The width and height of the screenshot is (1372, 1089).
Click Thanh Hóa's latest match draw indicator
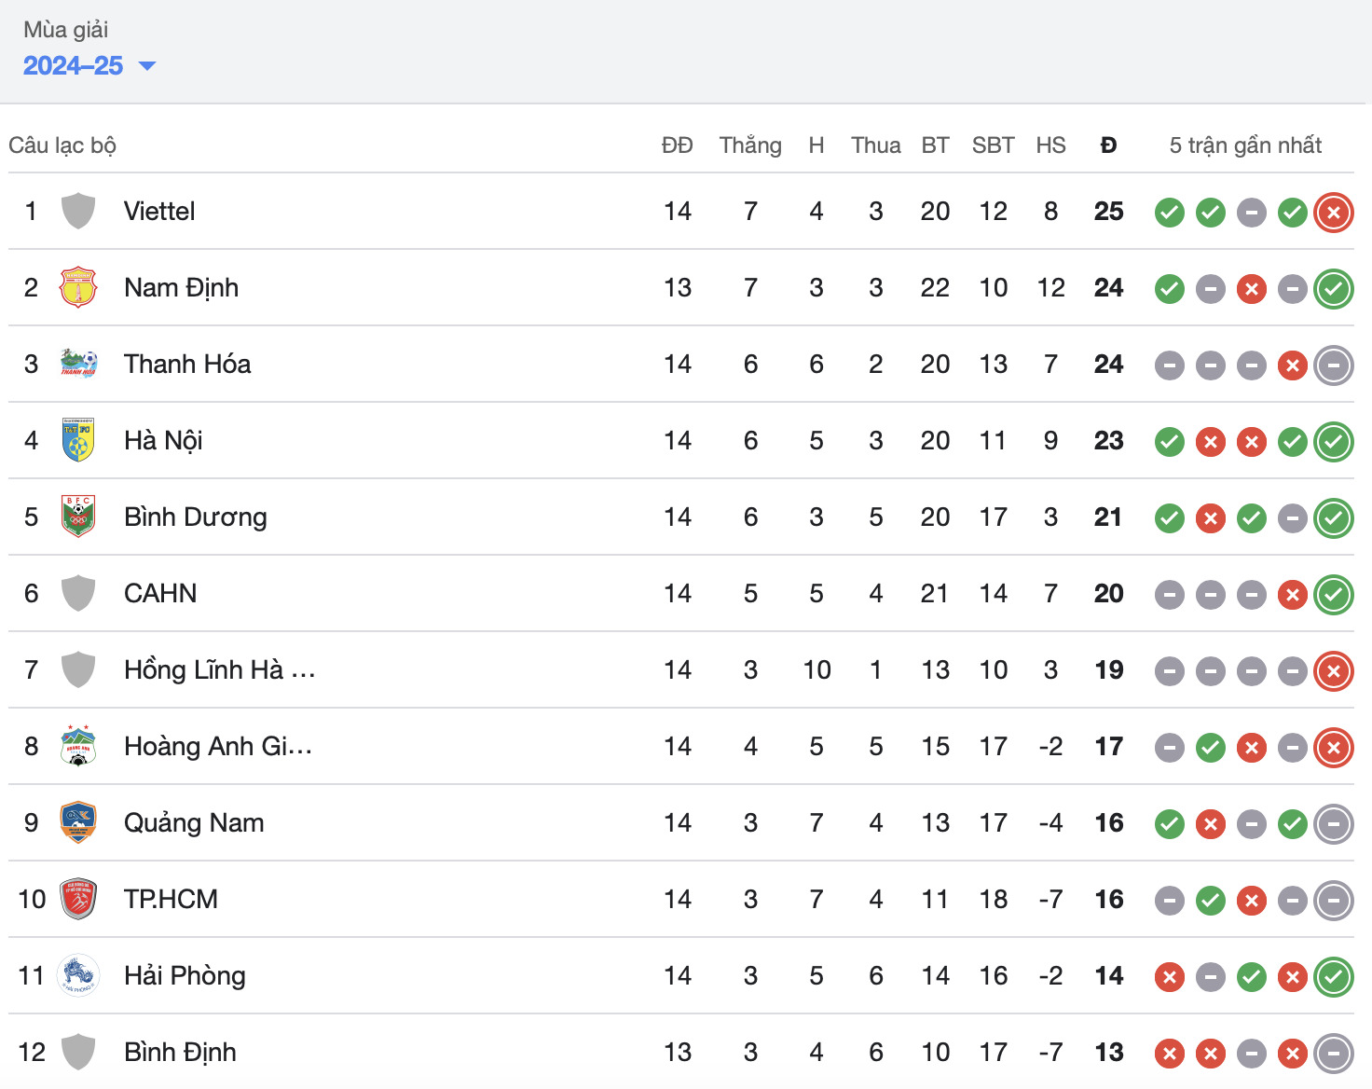(x=1333, y=365)
